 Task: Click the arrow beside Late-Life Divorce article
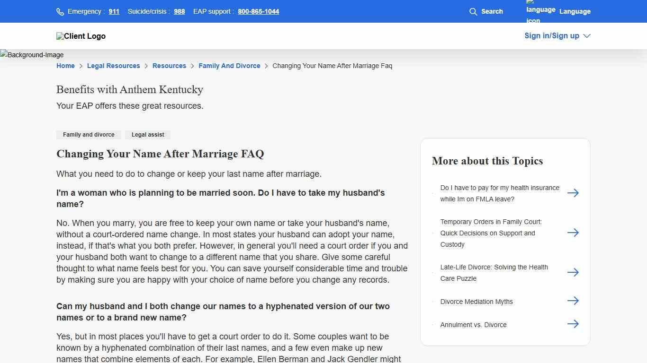(x=573, y=272)
